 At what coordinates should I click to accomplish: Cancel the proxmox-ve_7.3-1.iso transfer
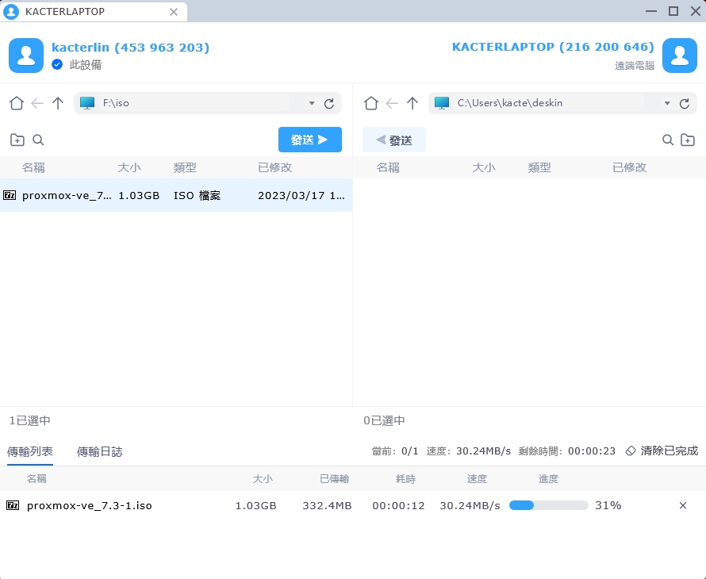point(683,505)
